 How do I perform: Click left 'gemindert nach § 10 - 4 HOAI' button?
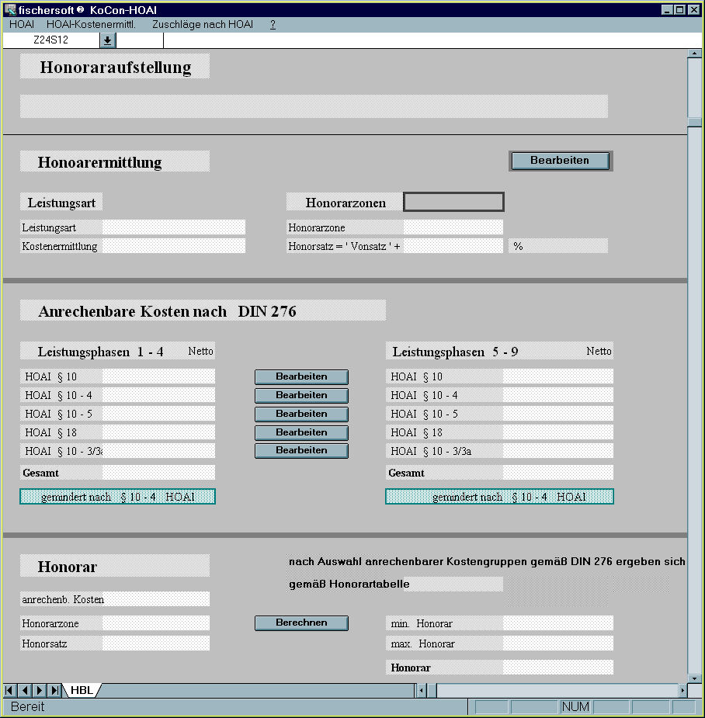click(117, 497)
